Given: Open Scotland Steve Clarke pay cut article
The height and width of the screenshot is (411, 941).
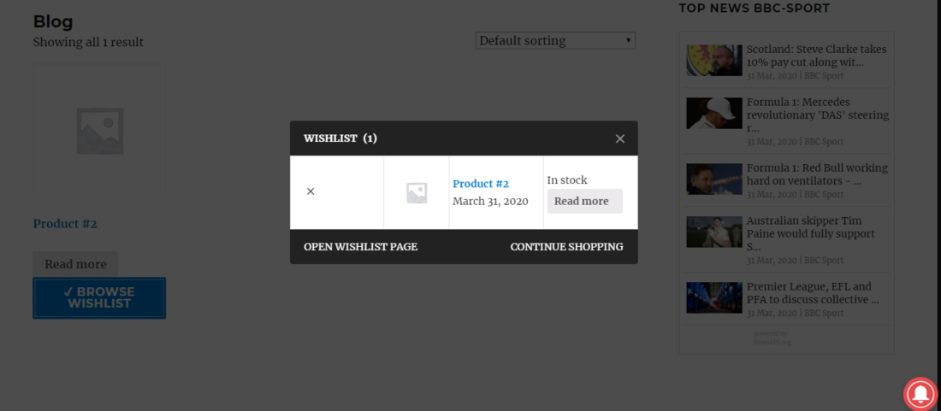Looking at the screenshot, I should (x=816, y=56).
